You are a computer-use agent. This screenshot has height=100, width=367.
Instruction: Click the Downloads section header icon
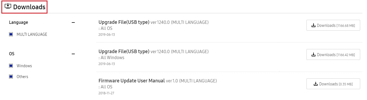8,7
